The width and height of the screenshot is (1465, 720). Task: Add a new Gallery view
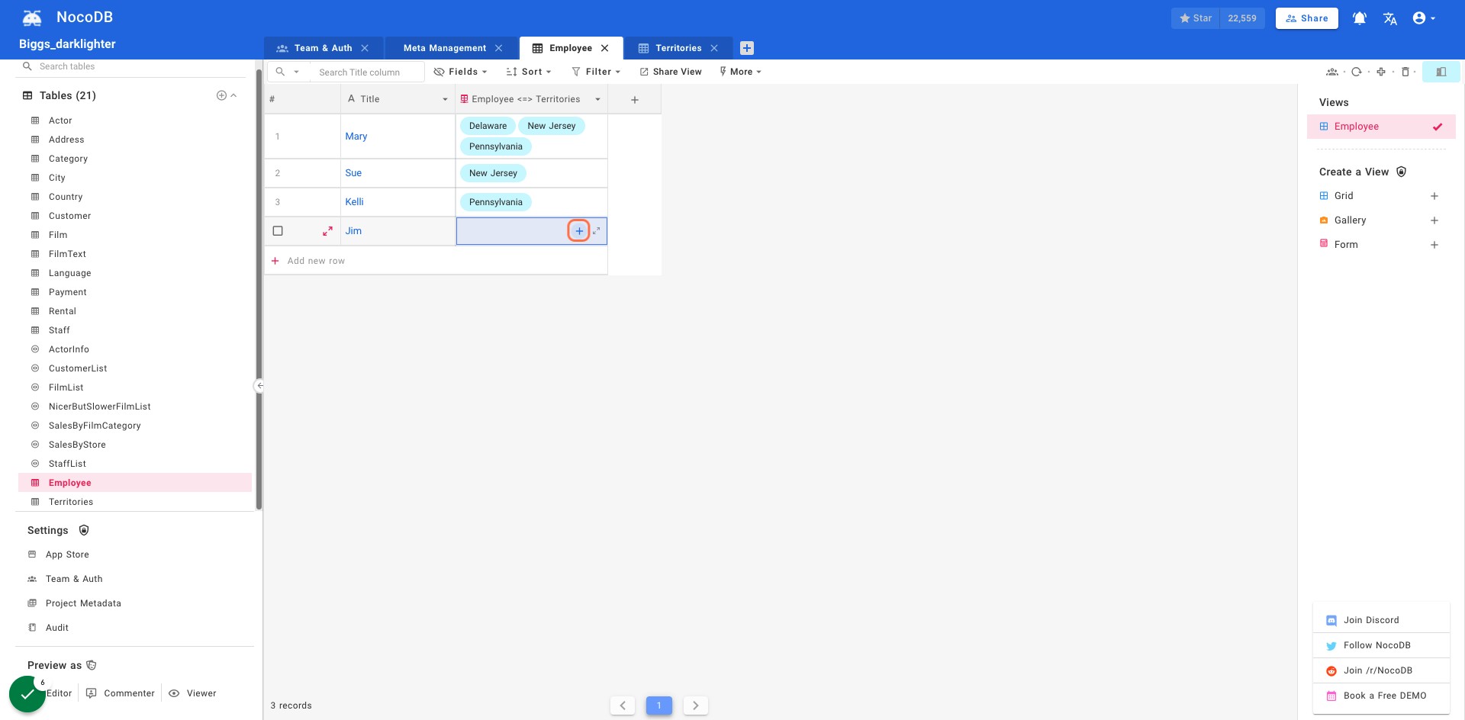pyautogui.click(x=1434, y=220)
